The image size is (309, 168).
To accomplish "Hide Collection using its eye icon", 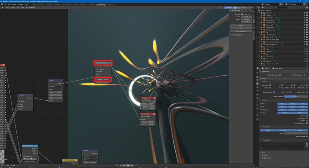I will point(305,13).
